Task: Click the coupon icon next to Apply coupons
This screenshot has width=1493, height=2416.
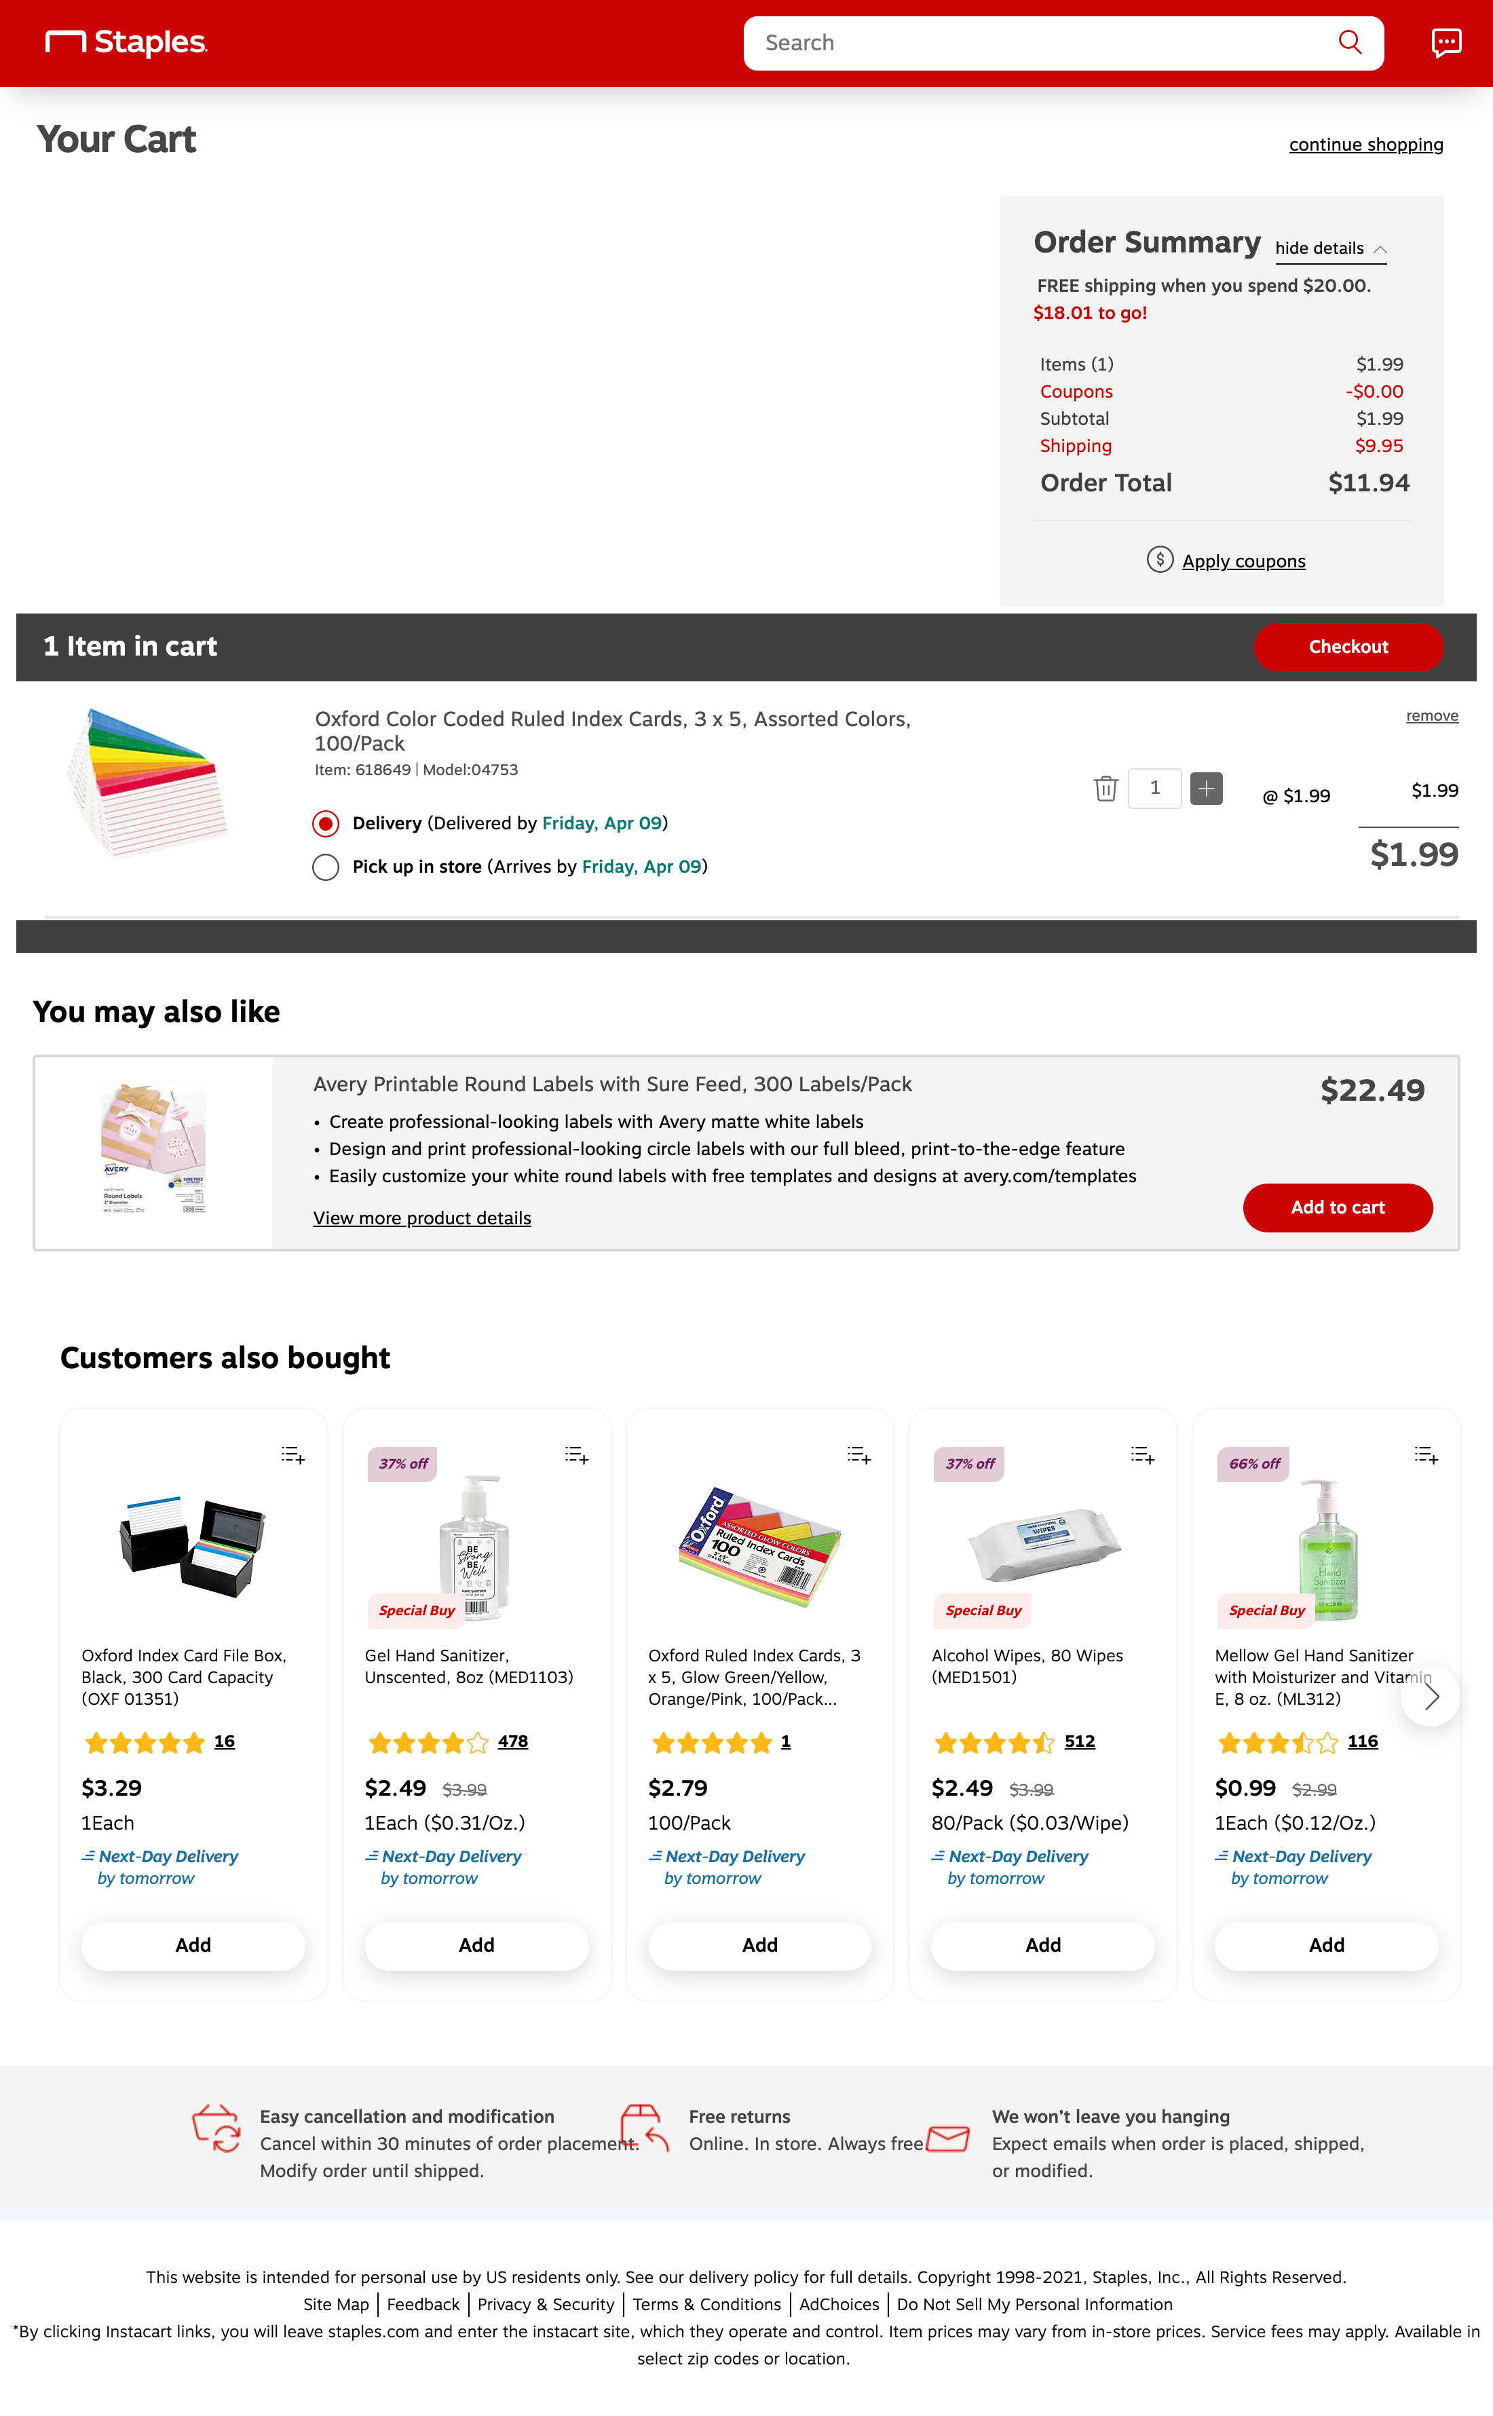Action: pyautogui.click(x=1159, y=560)
